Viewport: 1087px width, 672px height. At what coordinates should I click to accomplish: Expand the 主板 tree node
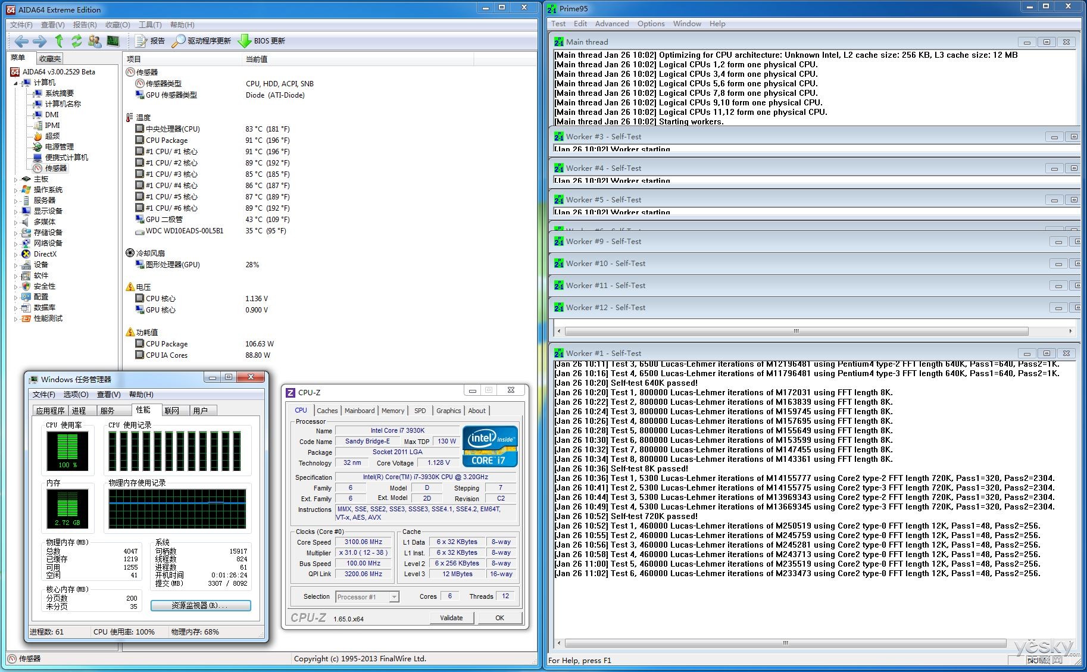click(x=15, y=179)
